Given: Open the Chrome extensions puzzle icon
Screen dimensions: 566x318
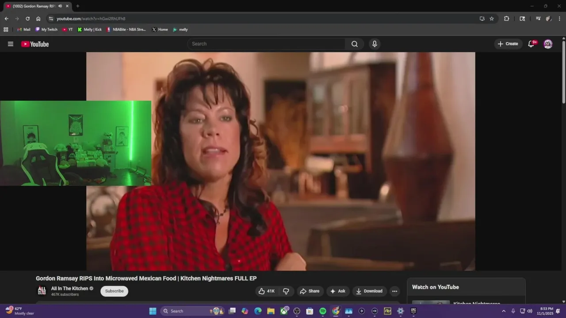Looking at the screenshot, I should point(507,19).
